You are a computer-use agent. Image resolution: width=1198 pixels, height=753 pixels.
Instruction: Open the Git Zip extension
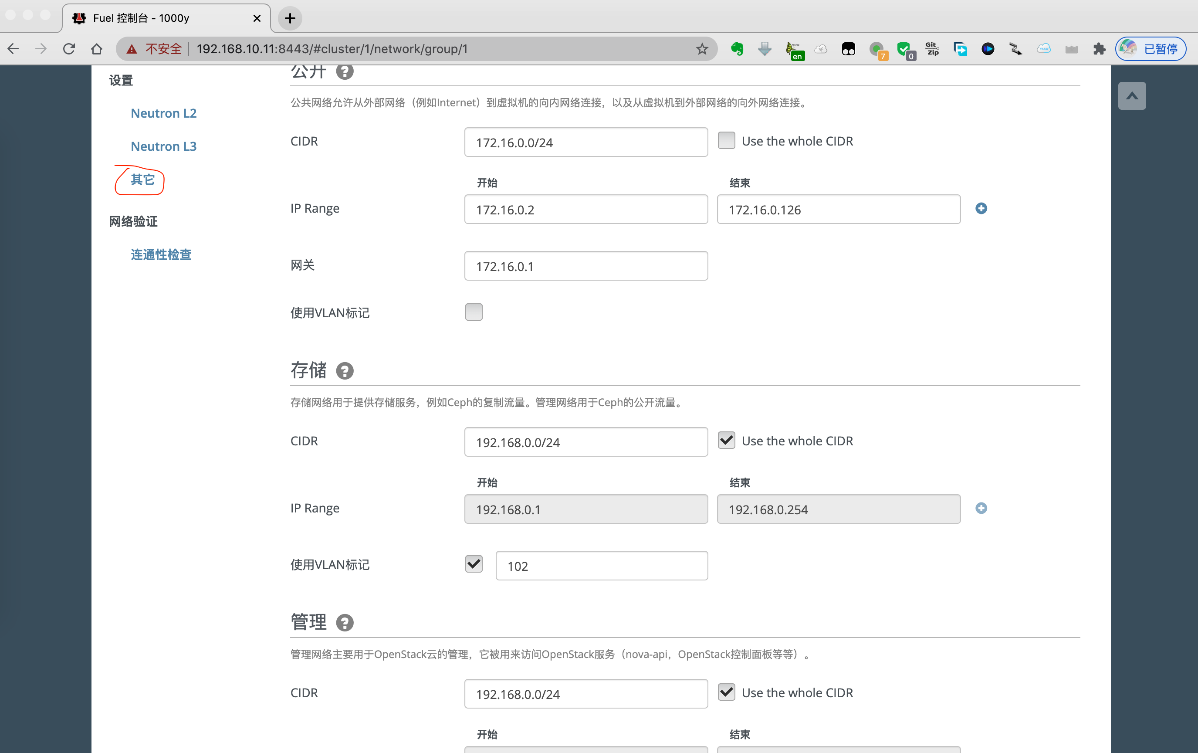tap(932, 49)
